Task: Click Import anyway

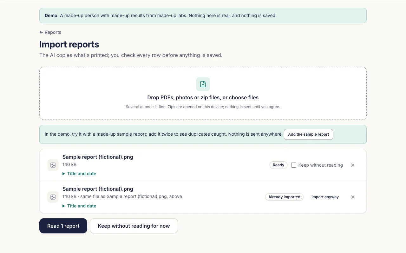Action: click(325, 197)
